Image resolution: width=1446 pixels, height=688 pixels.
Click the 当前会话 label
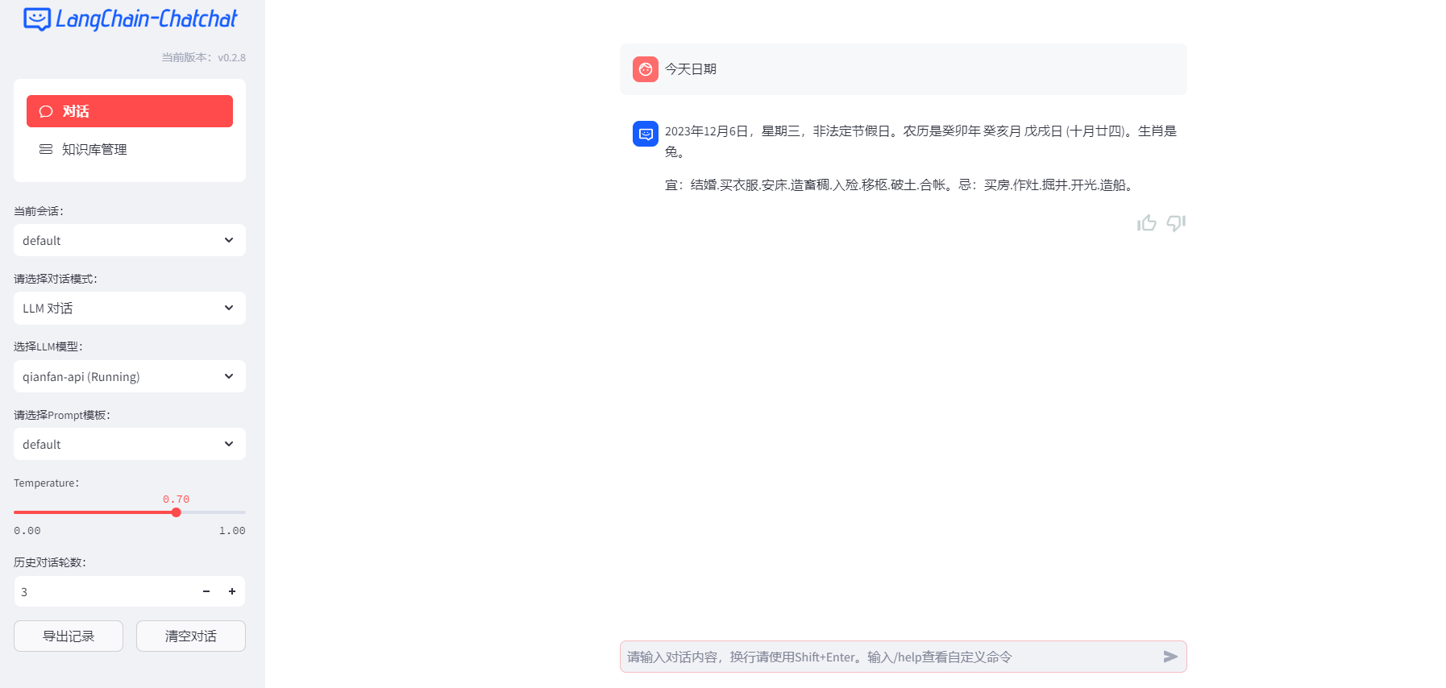[x=39, y=211]
